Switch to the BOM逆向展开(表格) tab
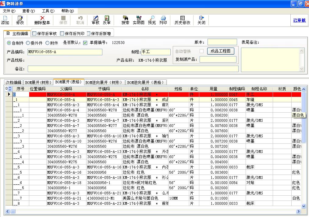 tap(146, 82)
